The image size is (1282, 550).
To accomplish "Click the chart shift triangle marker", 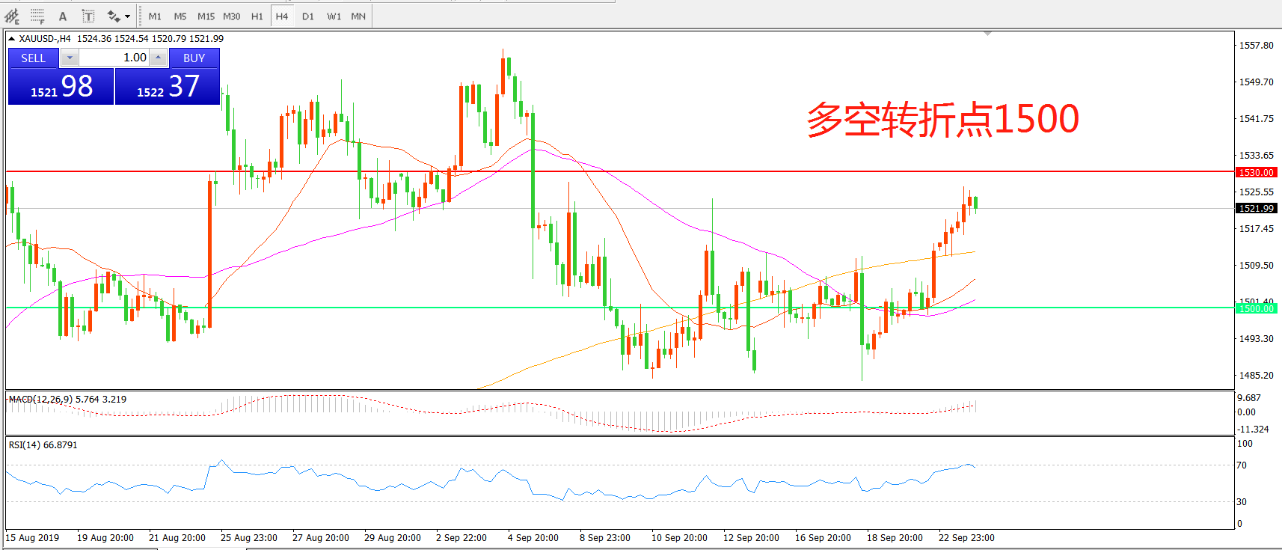I will coord(988,34).
